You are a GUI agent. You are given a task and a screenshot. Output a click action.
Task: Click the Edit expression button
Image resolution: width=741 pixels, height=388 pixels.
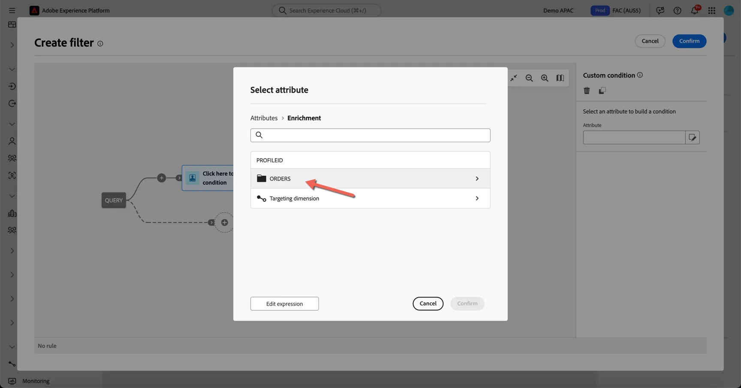(284, 304)
